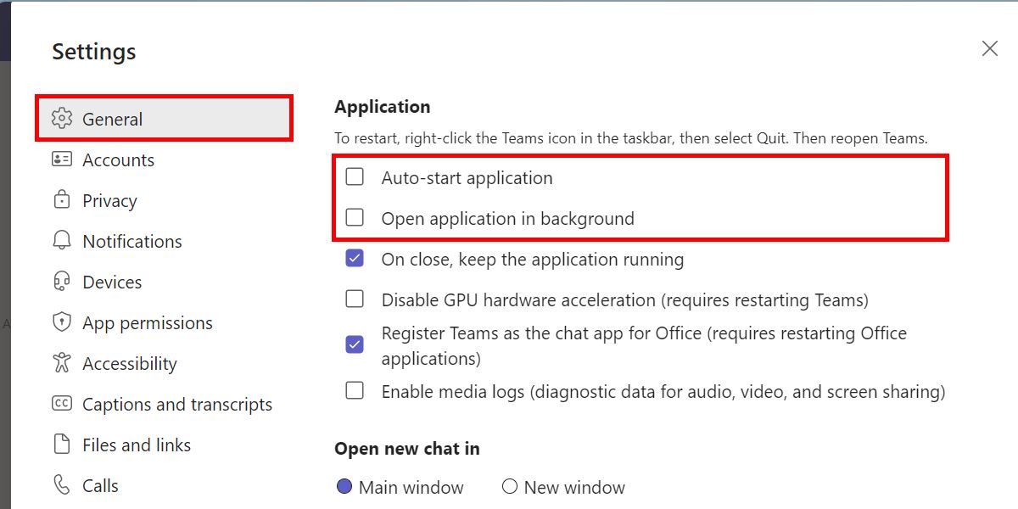Screen dimensions: 1018x509
Task: Close the Settings dialog
Action: point(989,48)
